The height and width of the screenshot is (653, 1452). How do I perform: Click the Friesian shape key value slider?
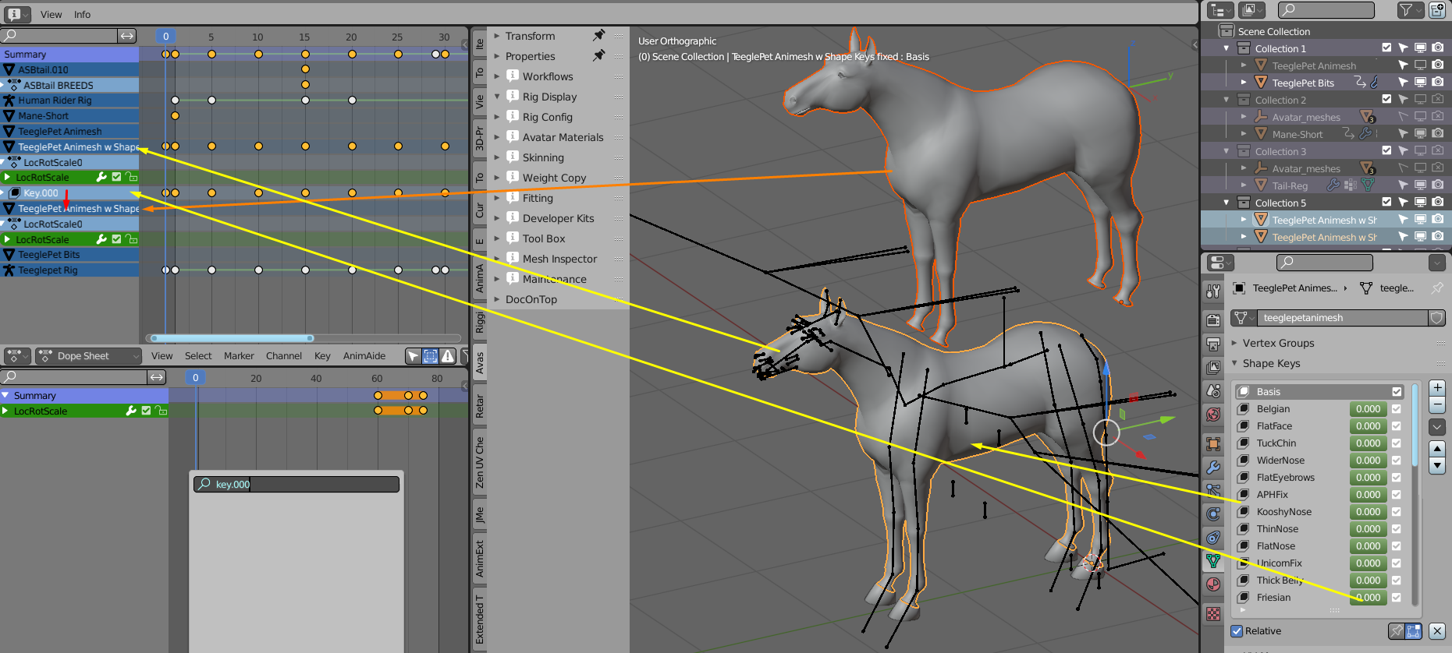(x=1369, y=598)
